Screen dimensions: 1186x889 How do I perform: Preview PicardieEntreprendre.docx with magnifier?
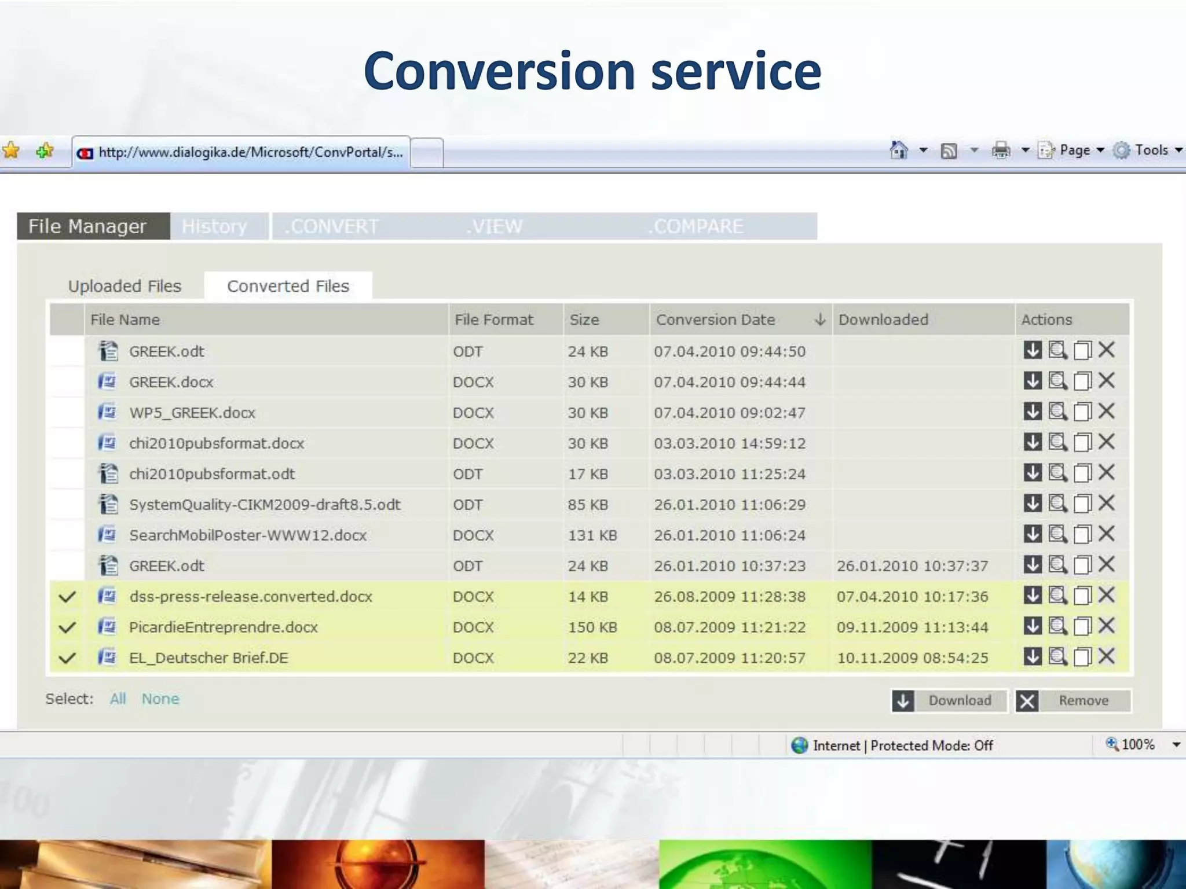pos(1057,626)
